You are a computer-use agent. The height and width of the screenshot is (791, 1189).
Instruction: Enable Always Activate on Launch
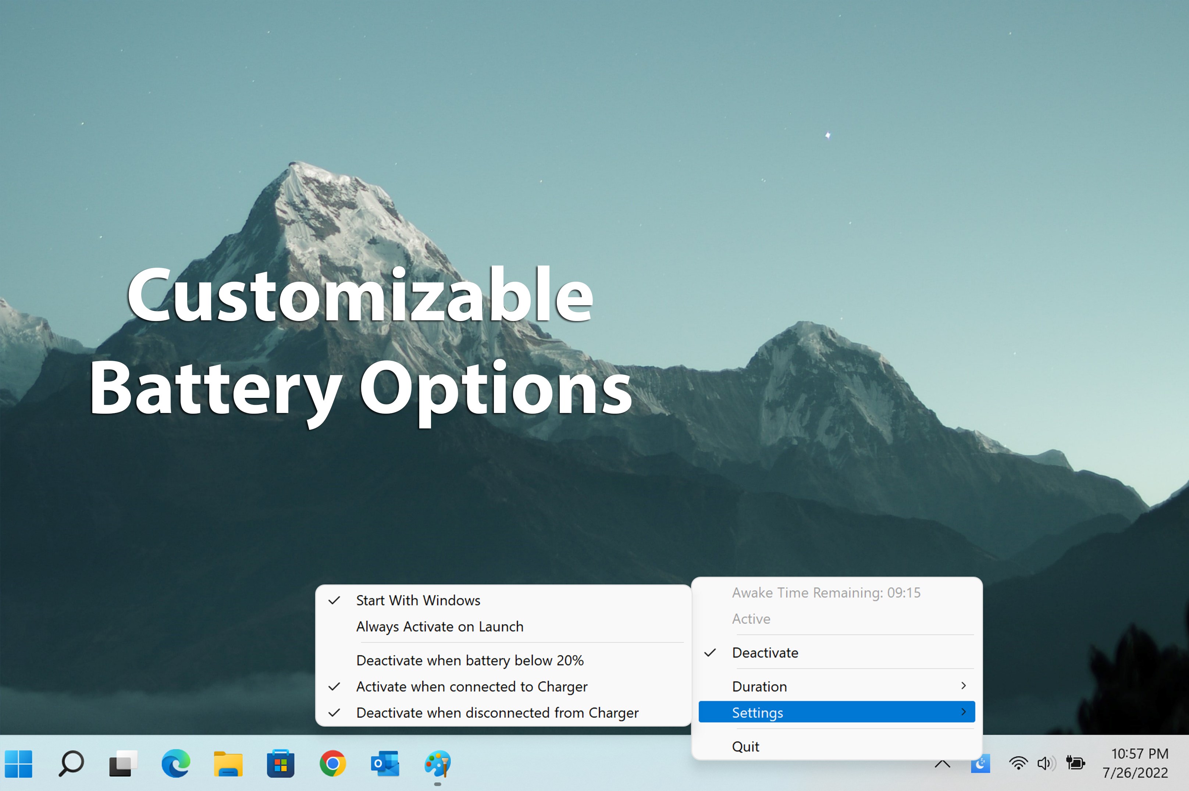[503, 627]
